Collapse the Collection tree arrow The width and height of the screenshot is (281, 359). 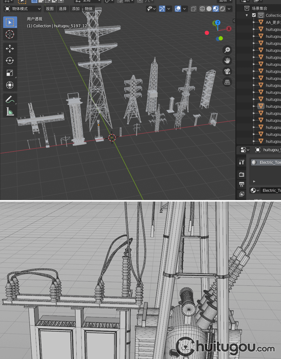pyautogui.click(x=247, y=15)
